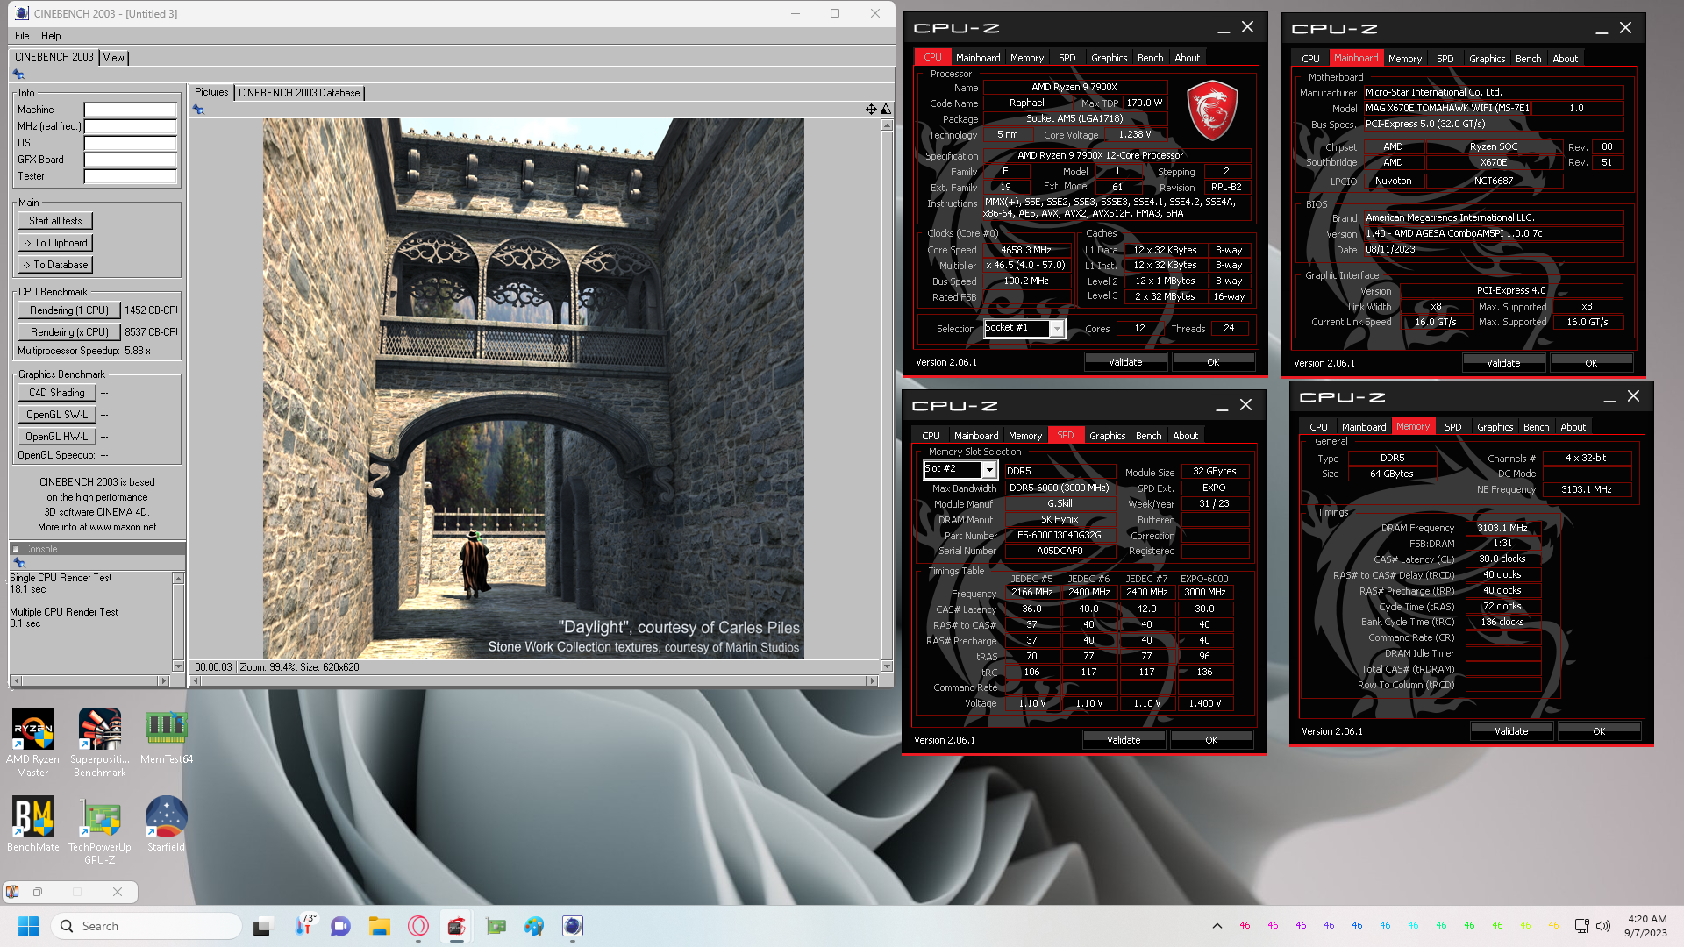Viewport: 1684px width, 947px height.
Task: Click the MSI dragon logo in CPU-Z
Action: pos(1212,110)
